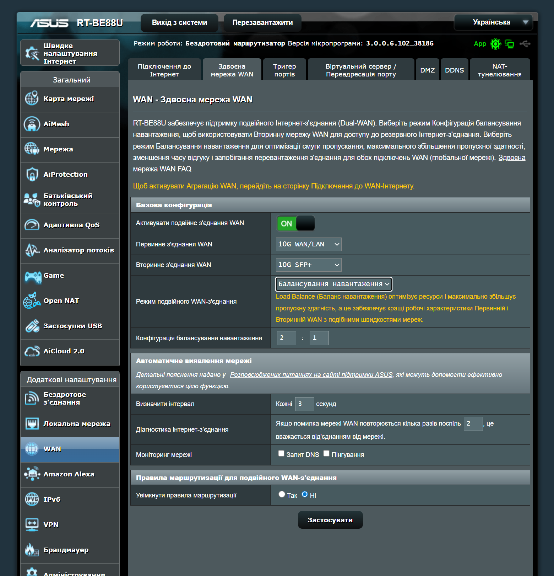The width and height of the screenshot is (554, 576).
Task: Click the Застосувати button
Action: tap(330, 520)
